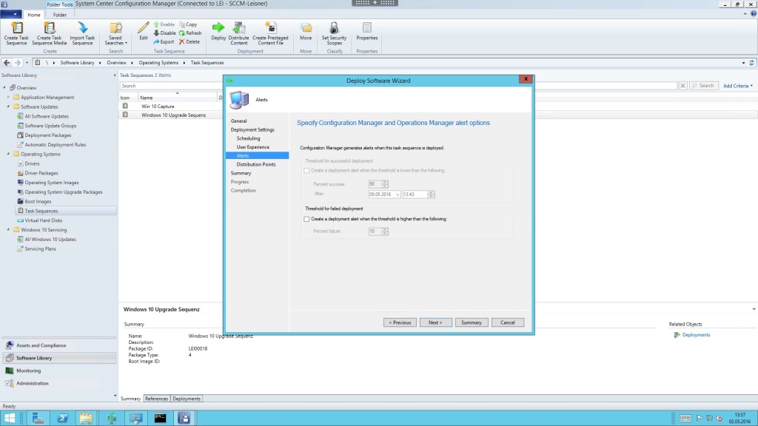Go to Distribution Points wizard page

(x=255, y=164)
